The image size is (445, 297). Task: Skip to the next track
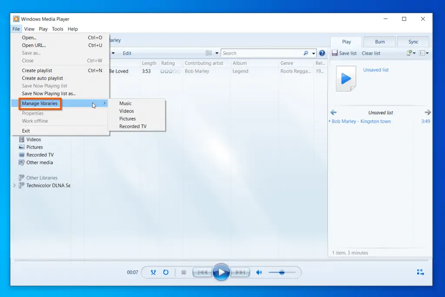[239, 272]
